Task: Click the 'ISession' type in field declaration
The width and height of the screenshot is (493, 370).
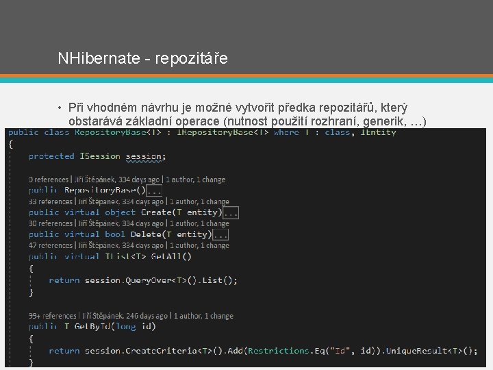Action: (x=100, y=156)
